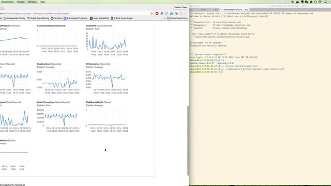Close the ubuntu@ip terminal tab
Image resolution: width=331 pixels, height=186 pixels.
pos(222,10)
